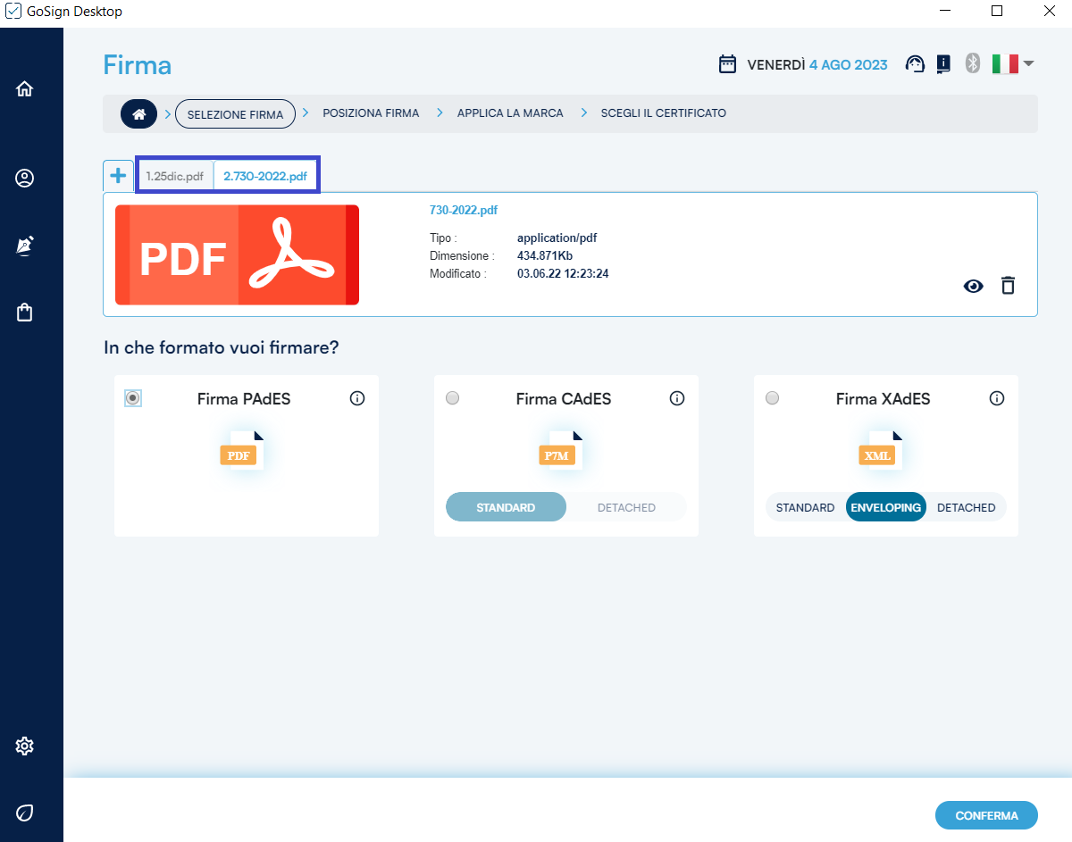Image resolution: width=1072 pixels, height=842 pixels.
Task: Select the Firma PAdES radio button
Action: tap(133, 398)
